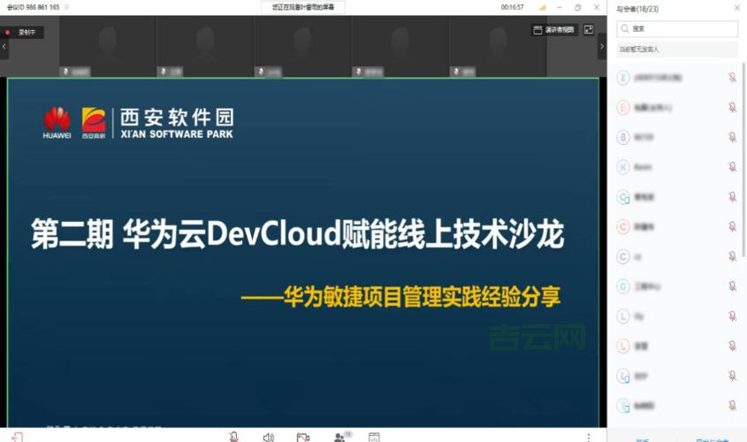Image resolution: width=747 pixels, height=442 pixels.
Task: Close the participants panel
Action: coord(736,8)
